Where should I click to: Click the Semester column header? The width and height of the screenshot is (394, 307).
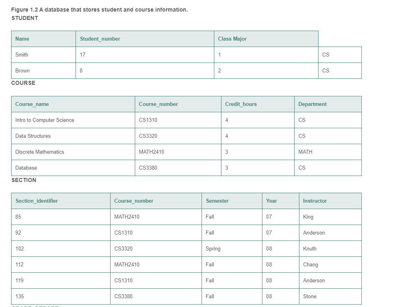[217, 201]
